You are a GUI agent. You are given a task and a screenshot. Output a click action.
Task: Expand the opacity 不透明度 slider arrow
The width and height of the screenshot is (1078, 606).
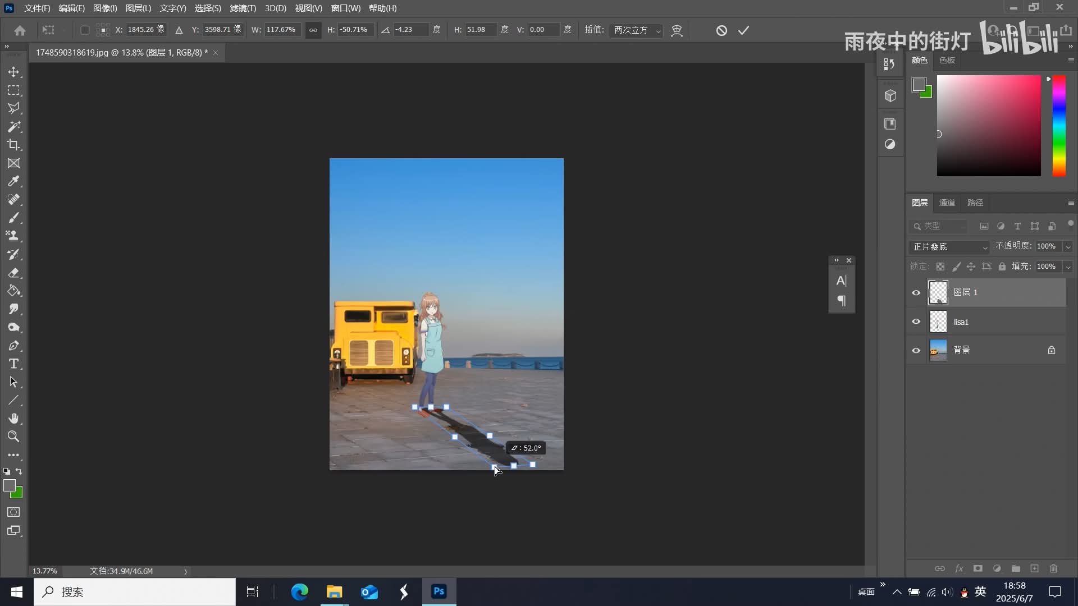(1068, 247)
